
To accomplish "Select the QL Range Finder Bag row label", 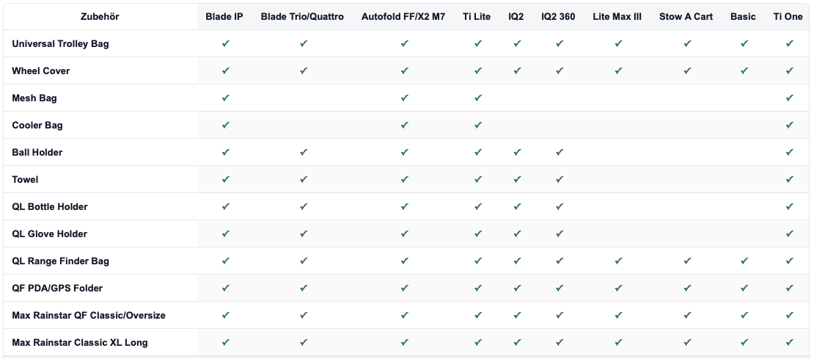I will click(x=60, y=261).
